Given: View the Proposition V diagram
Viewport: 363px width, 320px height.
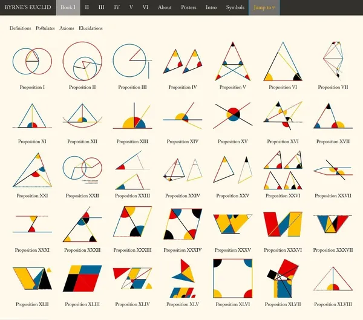Looking at the screenshot, I should (x=233, y=61).
